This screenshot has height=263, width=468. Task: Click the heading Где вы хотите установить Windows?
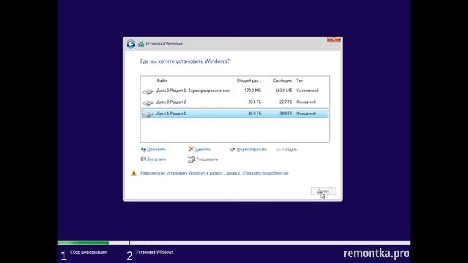click(x=185, y=61)
